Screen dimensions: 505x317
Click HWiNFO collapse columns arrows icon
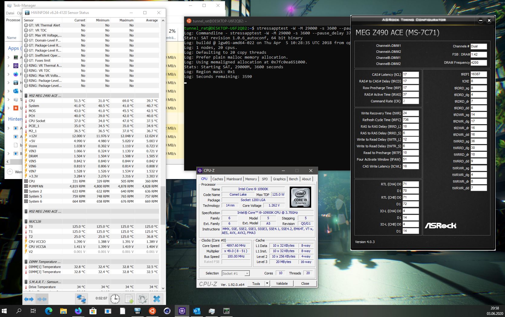42,299
